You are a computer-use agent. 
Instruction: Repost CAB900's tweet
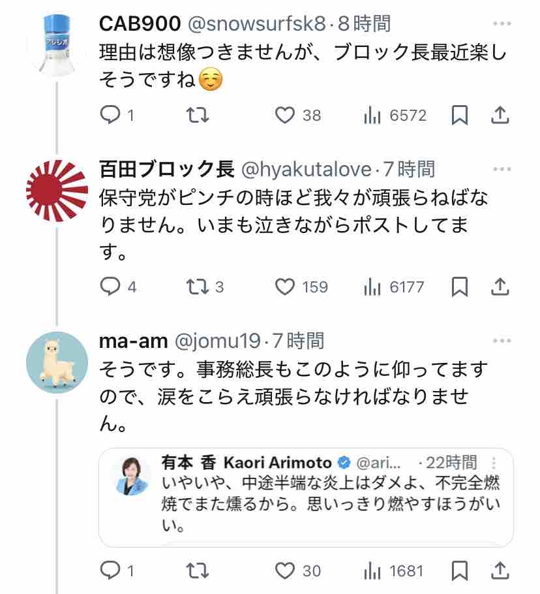click(198, 116)
